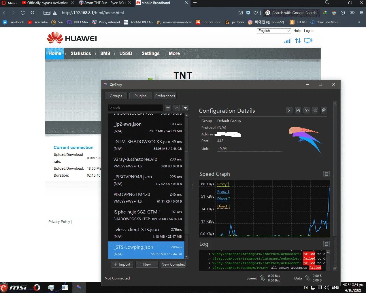Click the Opera icon in the taskbar
This screenshot has width=366, height=293.
[x=37, y=287]
